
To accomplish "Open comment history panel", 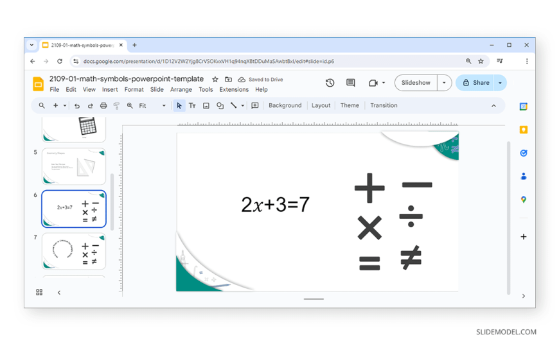I will click(351, 83).
